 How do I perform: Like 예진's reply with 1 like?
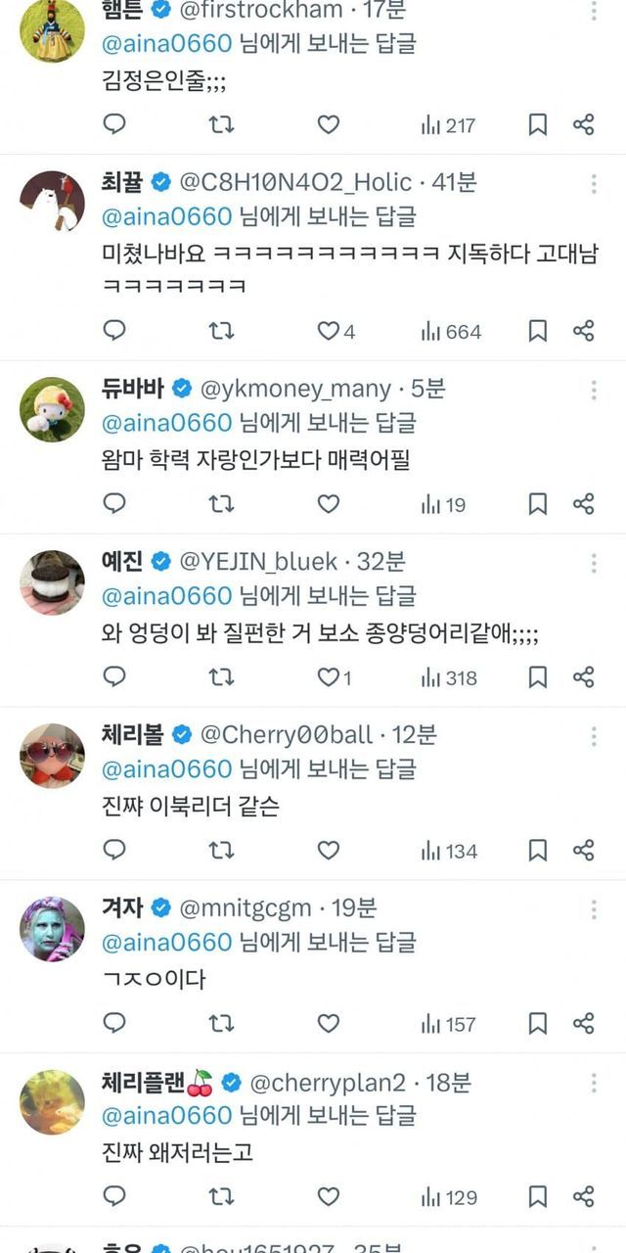pos(329,677)
